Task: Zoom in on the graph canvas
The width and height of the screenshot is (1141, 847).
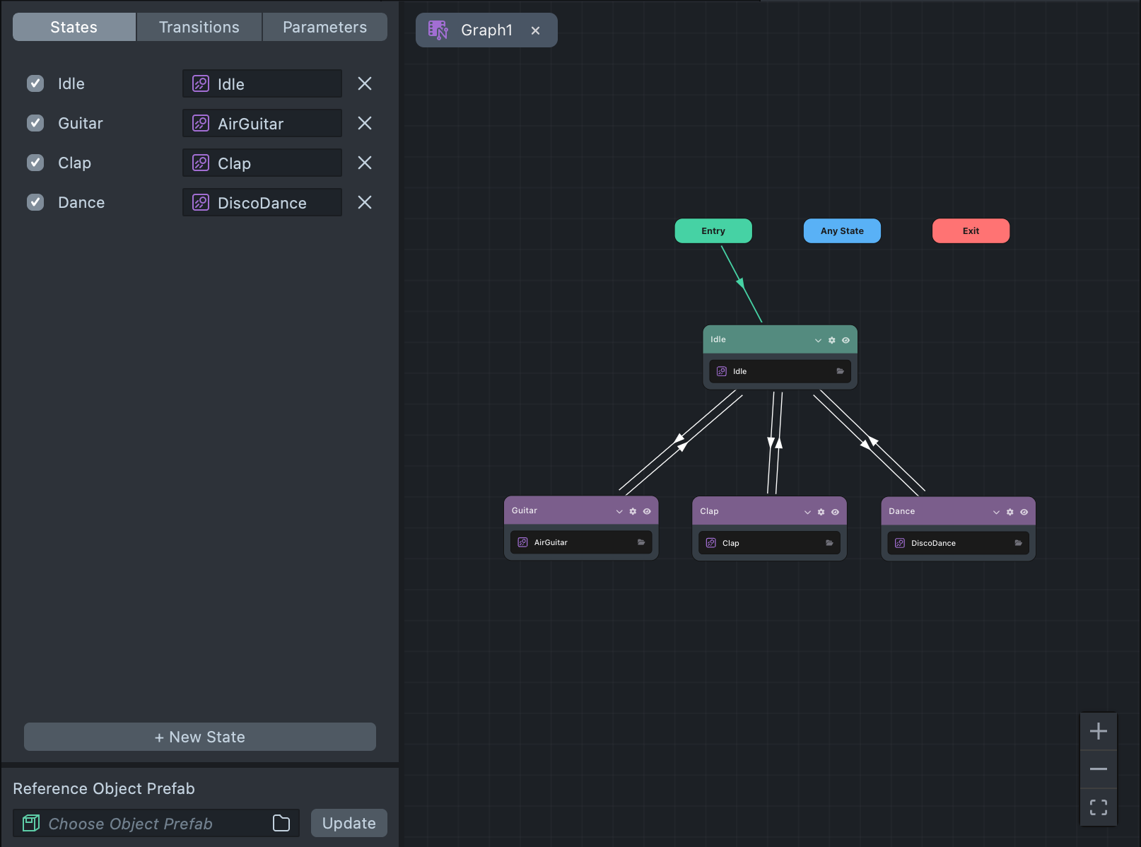Action: pyautogui.click(x=1098, y=731)
